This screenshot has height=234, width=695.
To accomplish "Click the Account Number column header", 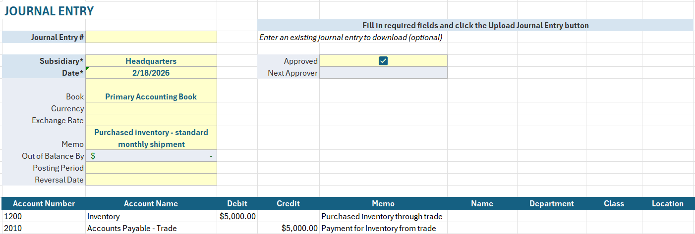I will (44, 203).
